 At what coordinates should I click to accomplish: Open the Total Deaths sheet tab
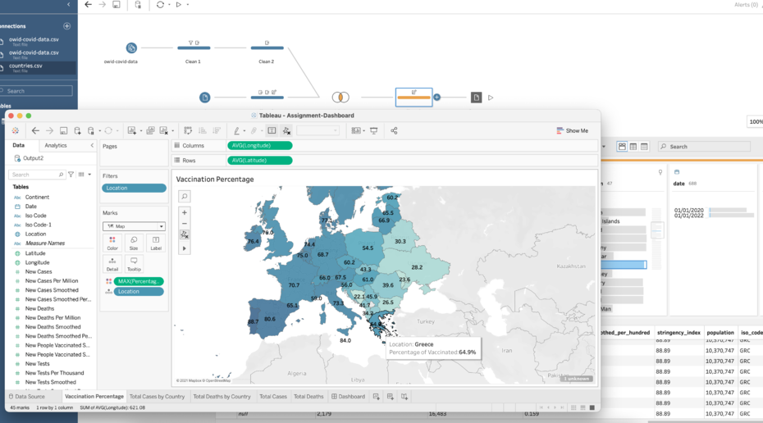tap(308, 396)
